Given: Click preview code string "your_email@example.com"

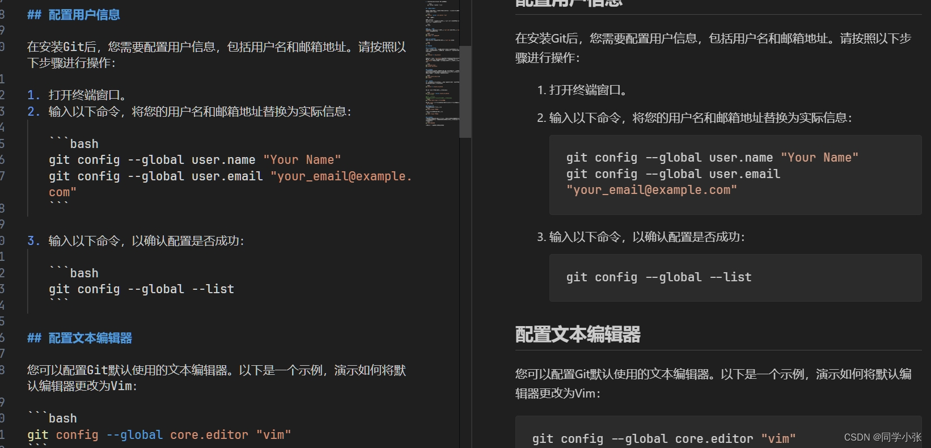Looking at the screenshot, I should [651, 190].
